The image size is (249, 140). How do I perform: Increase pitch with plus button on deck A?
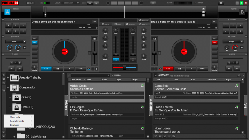96,69
